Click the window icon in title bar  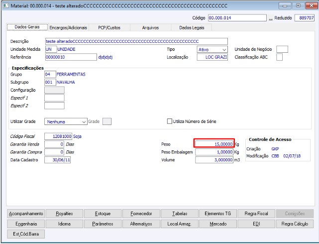(5, 5)
